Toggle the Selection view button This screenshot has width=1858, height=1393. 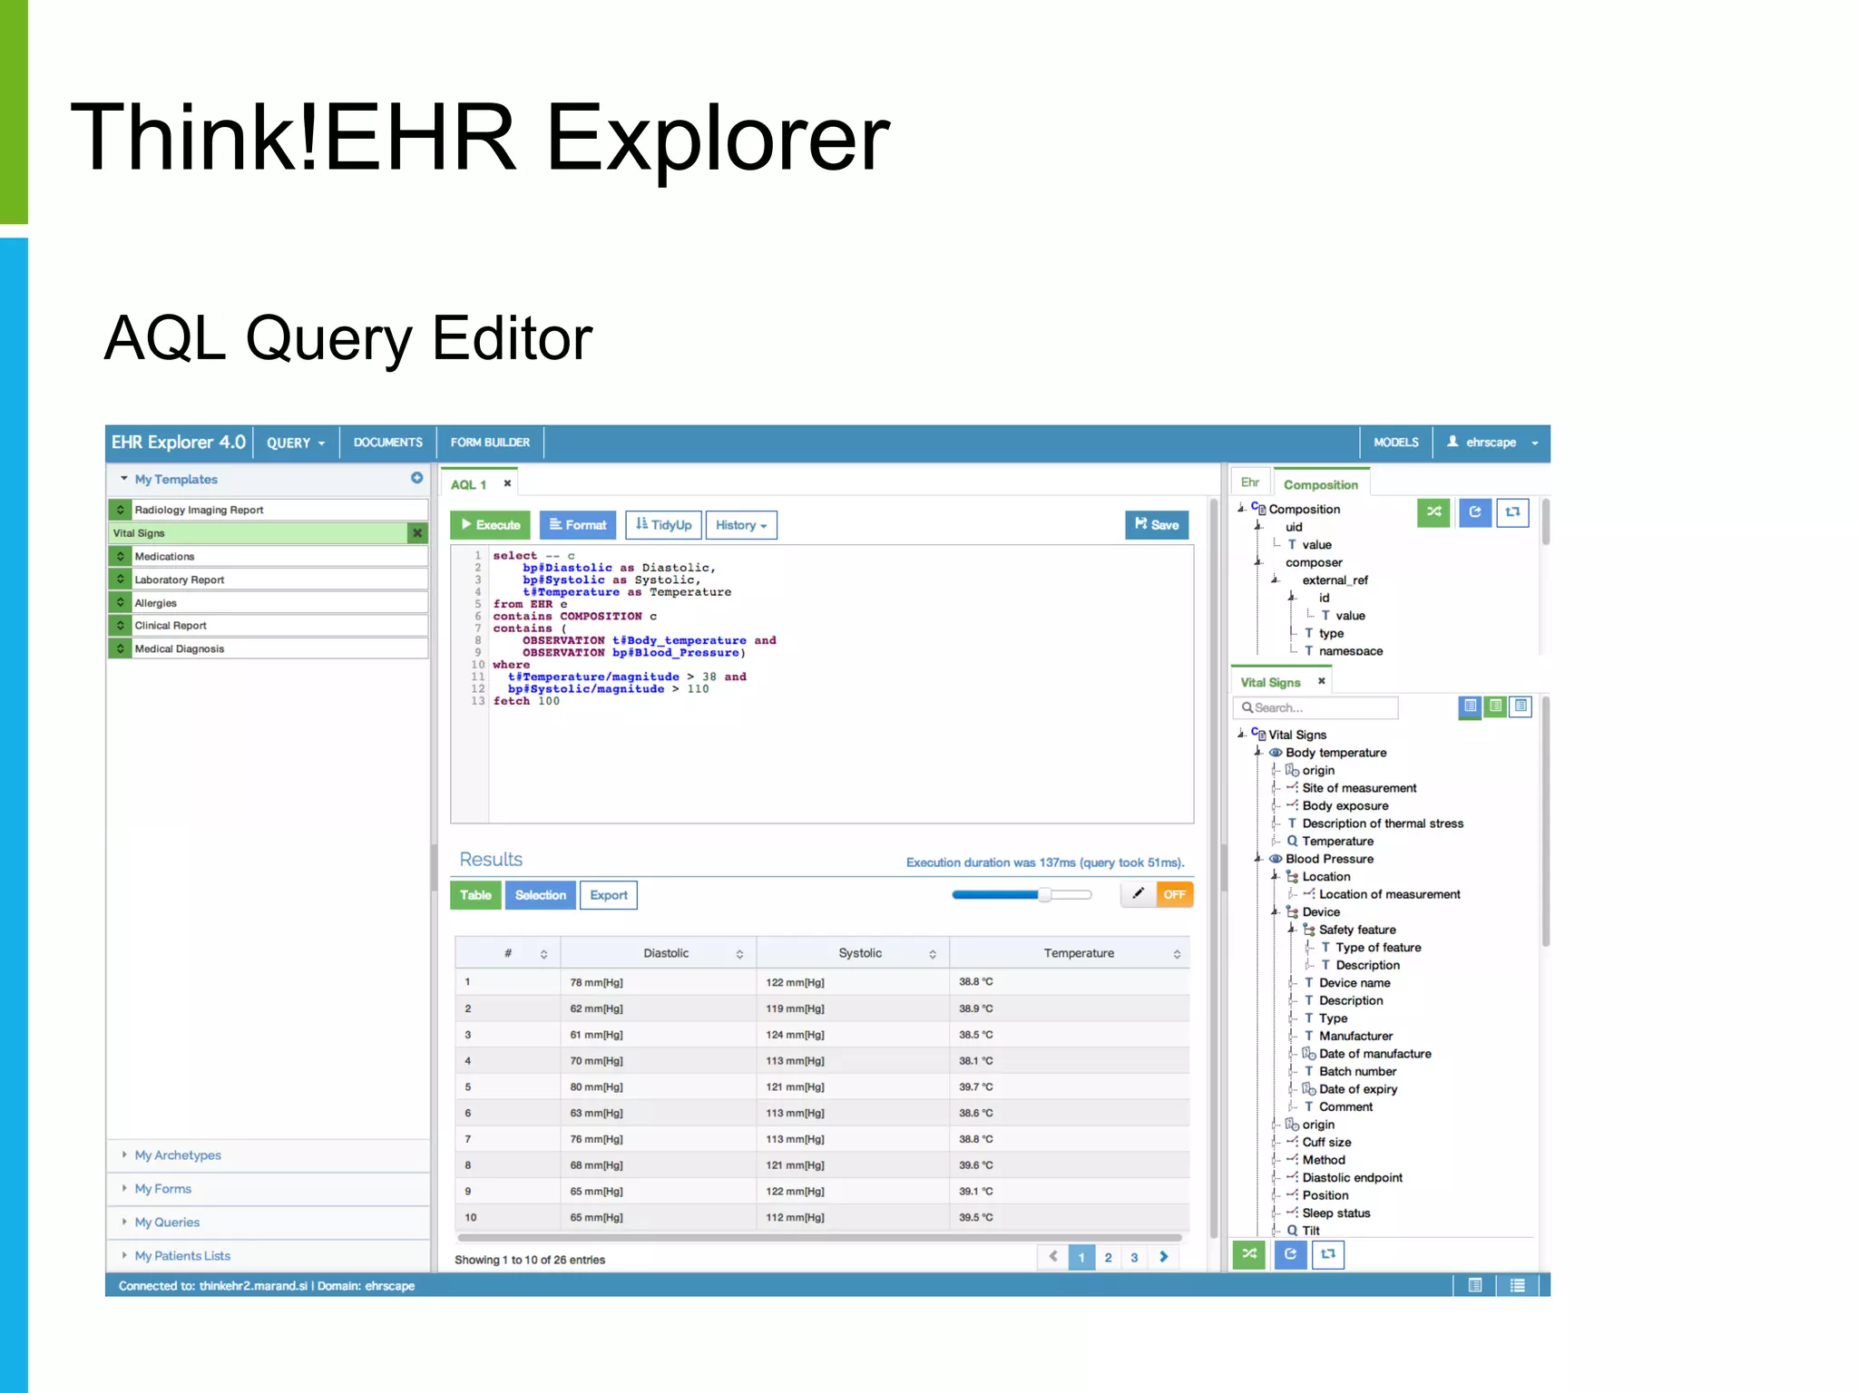541,895
